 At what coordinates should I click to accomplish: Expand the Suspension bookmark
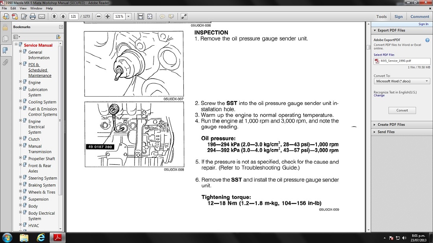coord(20,198)
